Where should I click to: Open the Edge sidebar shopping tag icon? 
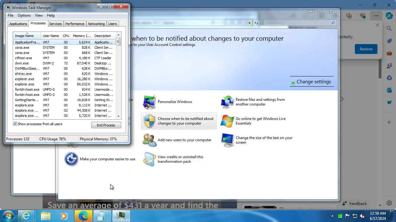(389, 41)
